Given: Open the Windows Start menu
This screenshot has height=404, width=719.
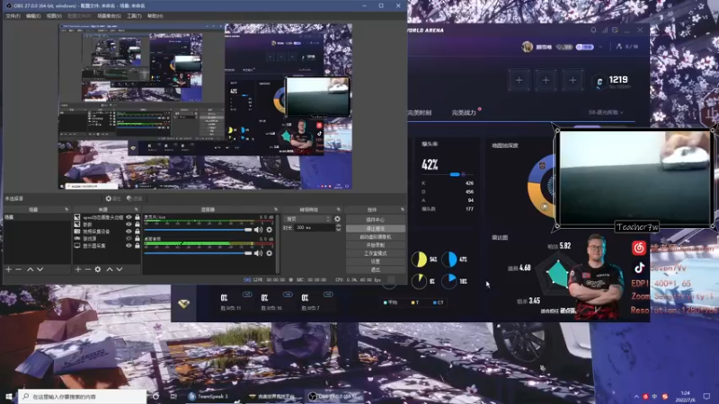Looking at the screenshot, I should pos(9,396).
